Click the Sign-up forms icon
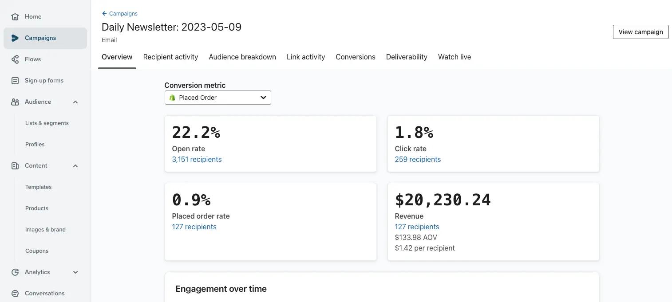The width and height of the screenshot is (672, 302). 15,80
